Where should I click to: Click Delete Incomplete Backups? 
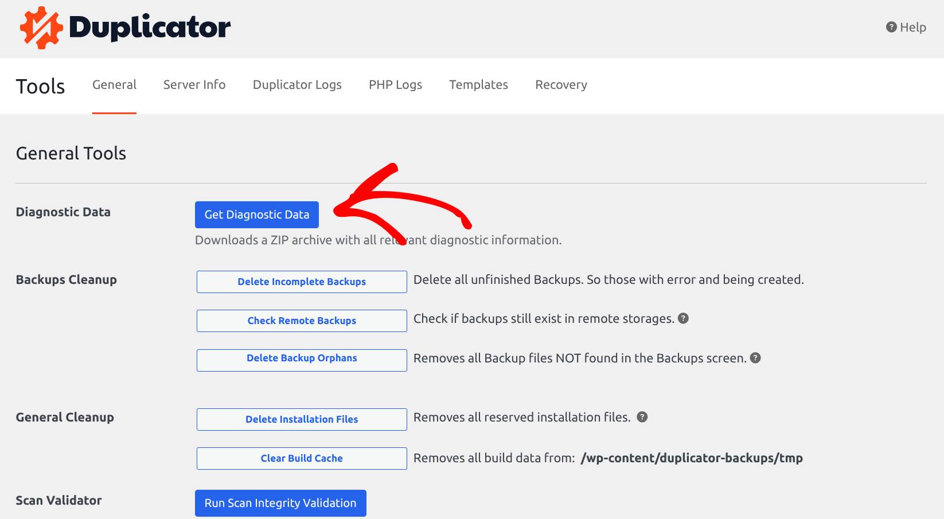(x=302, y=282)
